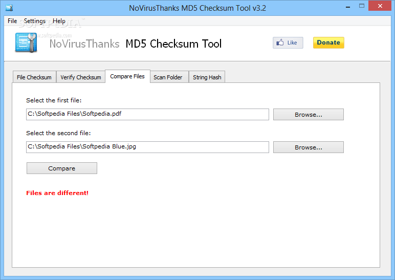Select the Compare Files tab

click(x=127, y=76)
